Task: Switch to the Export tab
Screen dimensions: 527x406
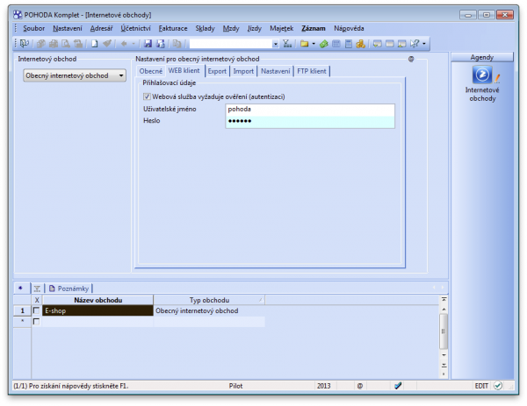Action: coord(217,71)
